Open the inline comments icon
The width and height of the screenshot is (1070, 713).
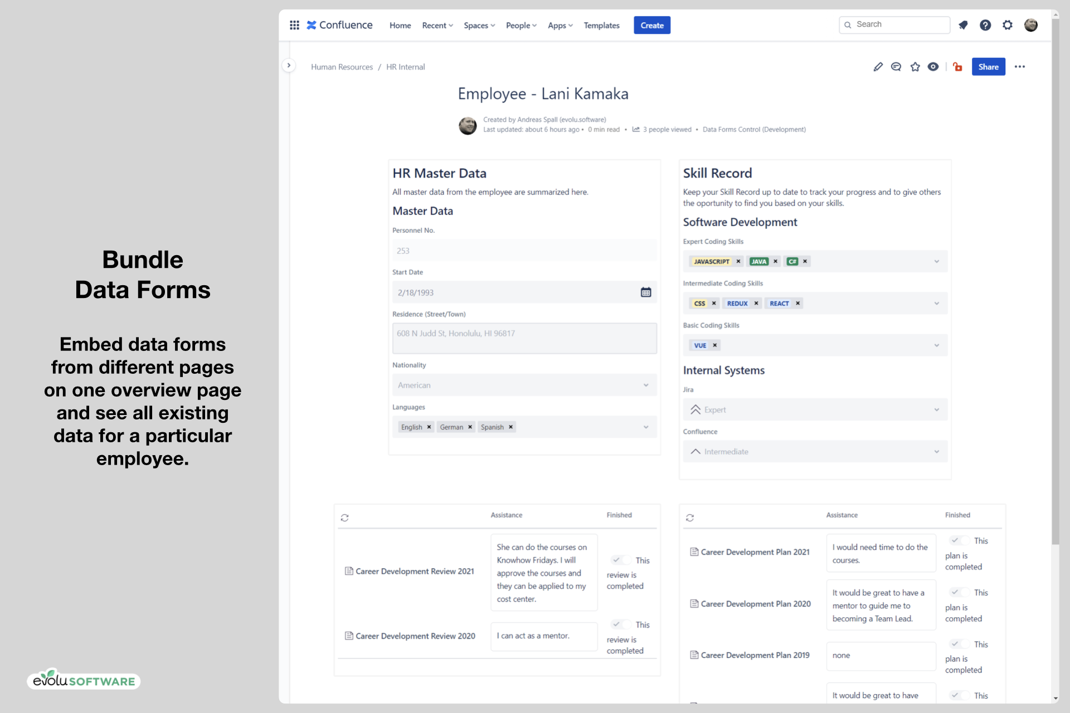(896, 67)
